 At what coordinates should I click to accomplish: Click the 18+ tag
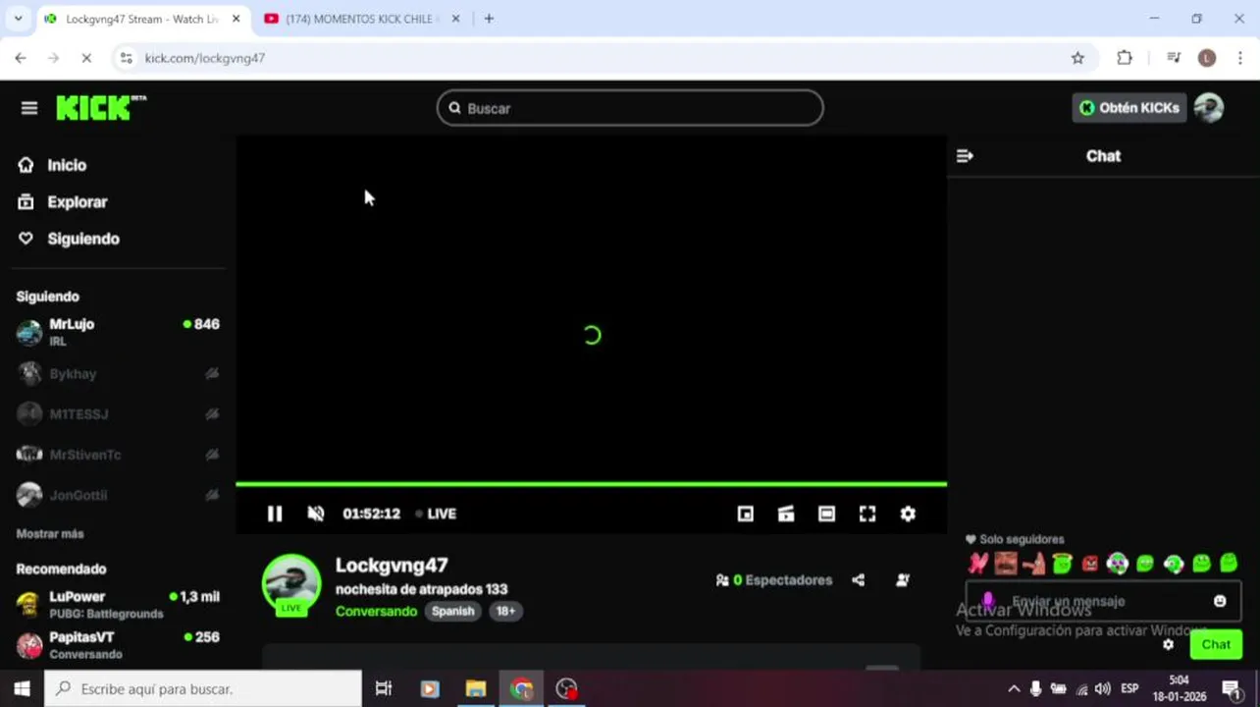click(x=505, y=611)
